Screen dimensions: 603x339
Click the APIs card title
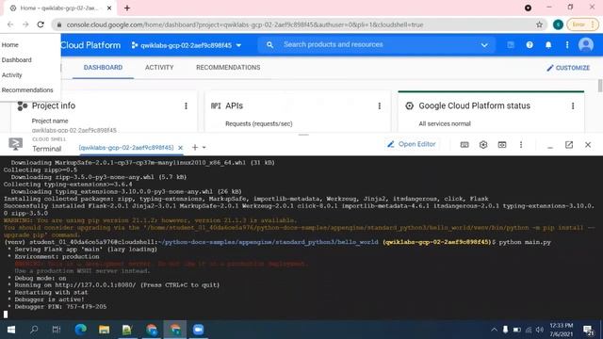pyautogui.click(x=235, y=105)
